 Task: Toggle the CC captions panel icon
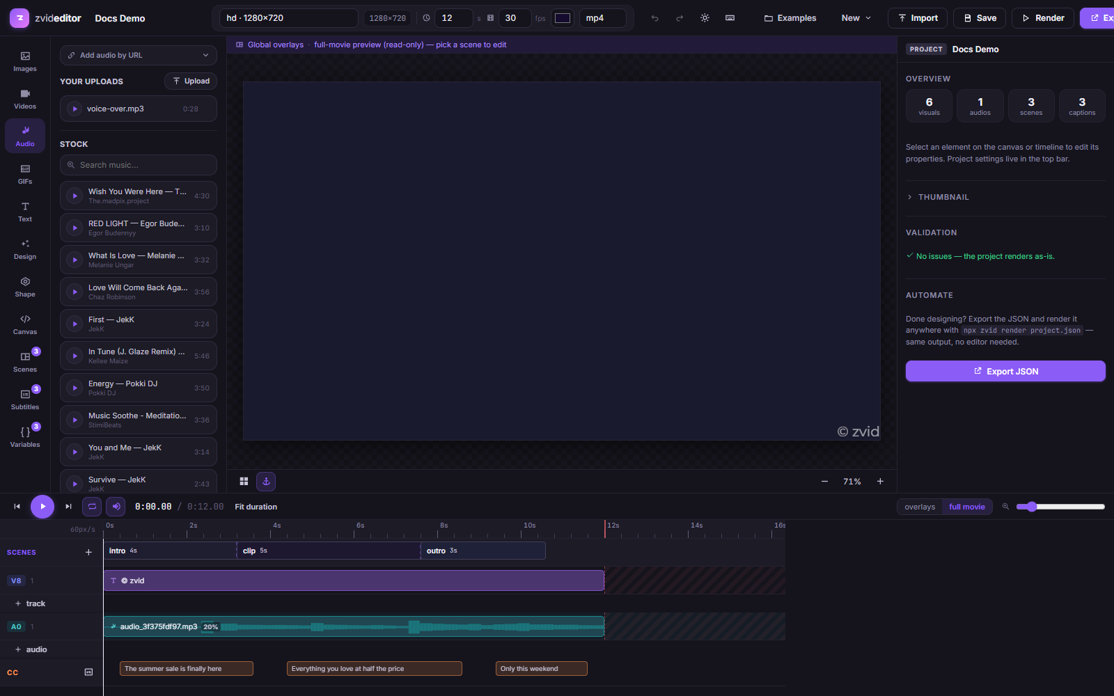tap(88, 672)
